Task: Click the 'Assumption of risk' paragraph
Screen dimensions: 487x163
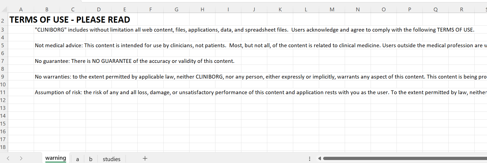Action: point(261,92)
